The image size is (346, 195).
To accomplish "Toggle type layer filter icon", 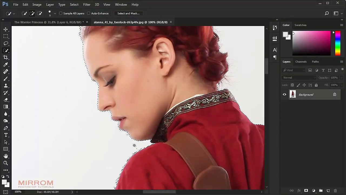I will click(x=323, y=70).
